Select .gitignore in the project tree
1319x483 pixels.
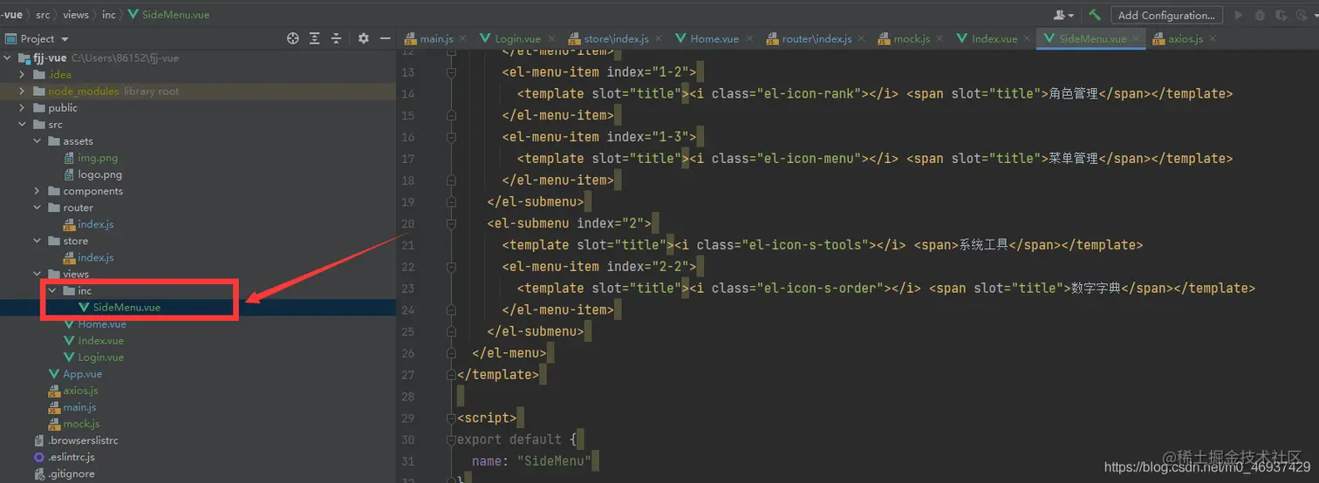72,473
